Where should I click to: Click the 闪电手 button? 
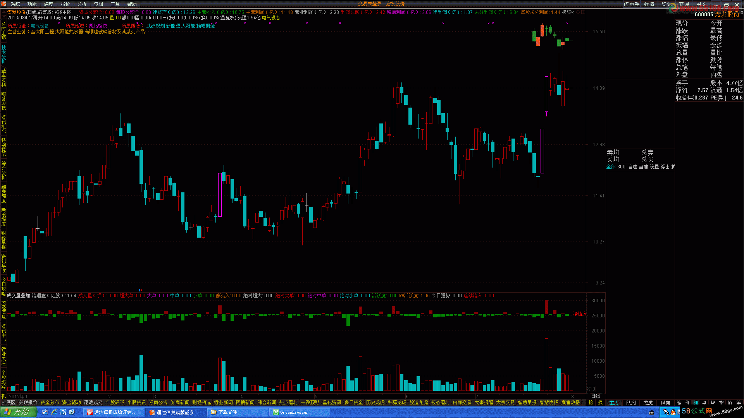(x=632, y=4)
